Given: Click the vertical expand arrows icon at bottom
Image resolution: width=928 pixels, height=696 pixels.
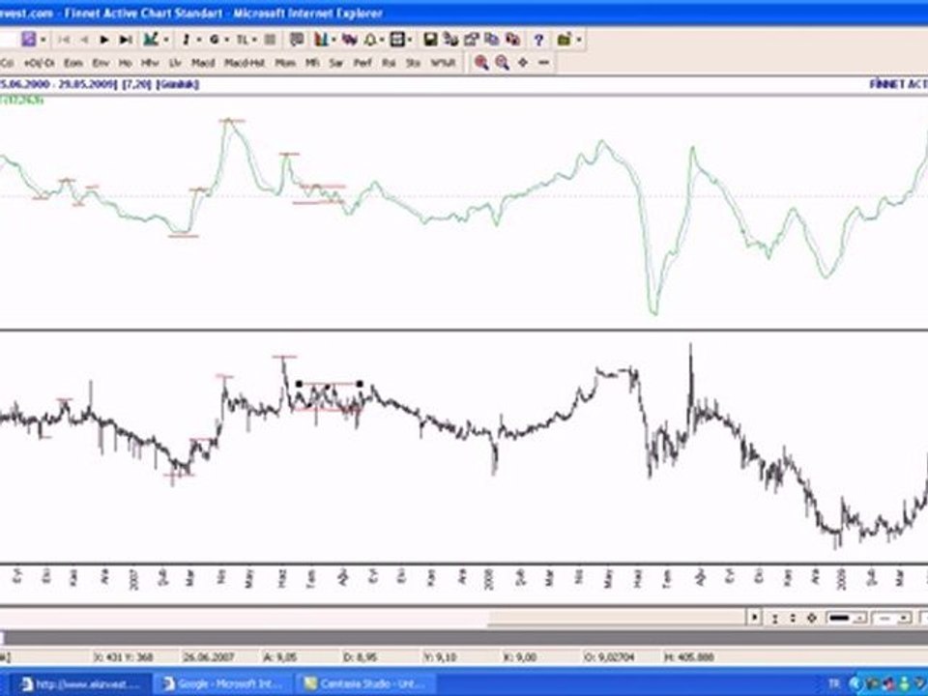Looking at the screenshot, I should 793,618.
